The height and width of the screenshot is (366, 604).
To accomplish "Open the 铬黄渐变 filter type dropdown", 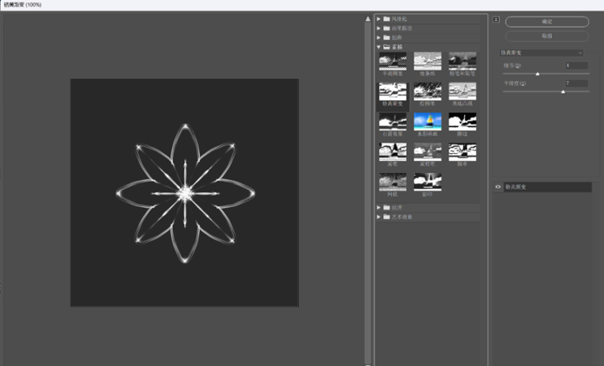I will [x=544, y=53].
